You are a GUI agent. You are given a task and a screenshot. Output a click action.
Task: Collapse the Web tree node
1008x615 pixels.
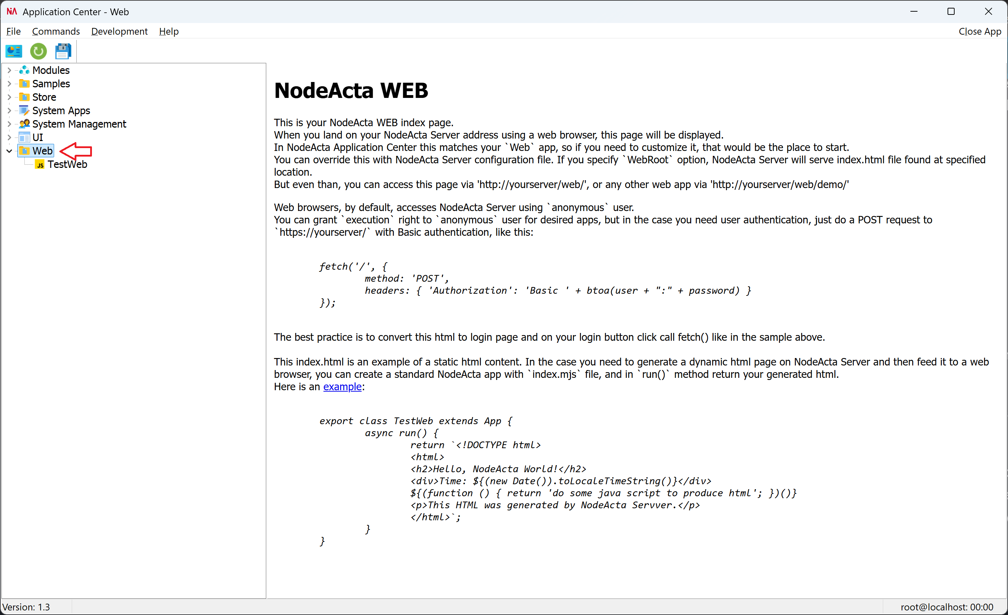(8, 151)
